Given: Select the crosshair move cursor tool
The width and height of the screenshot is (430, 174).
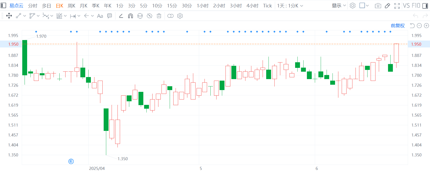Looking at the screenshot, I should tap(9, 16).
